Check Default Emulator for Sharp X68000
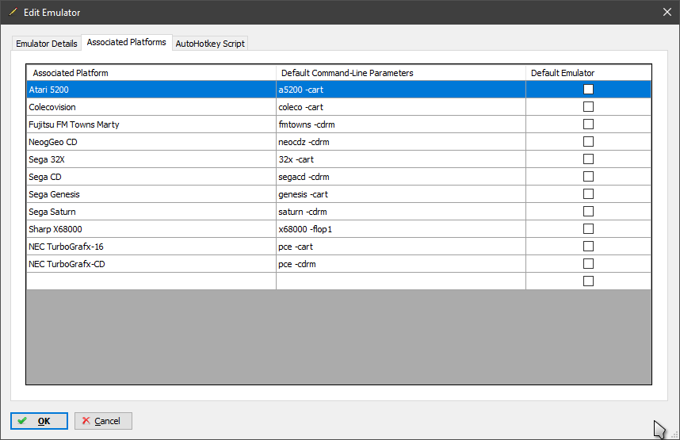 (x=589, y=228)
